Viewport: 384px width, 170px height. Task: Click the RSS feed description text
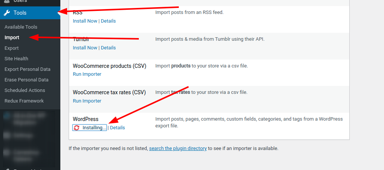pos(189,12)
